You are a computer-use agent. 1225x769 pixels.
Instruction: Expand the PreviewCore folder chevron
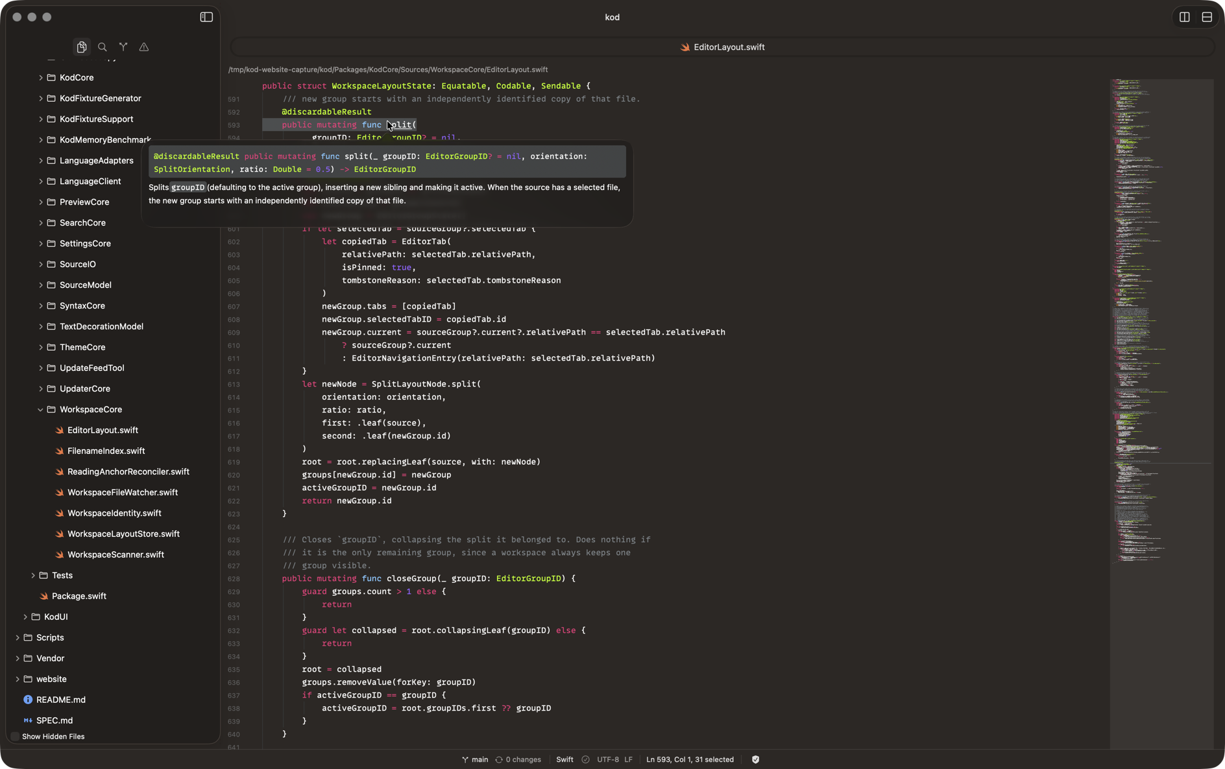pyautogui.click(x=40, y=202)
